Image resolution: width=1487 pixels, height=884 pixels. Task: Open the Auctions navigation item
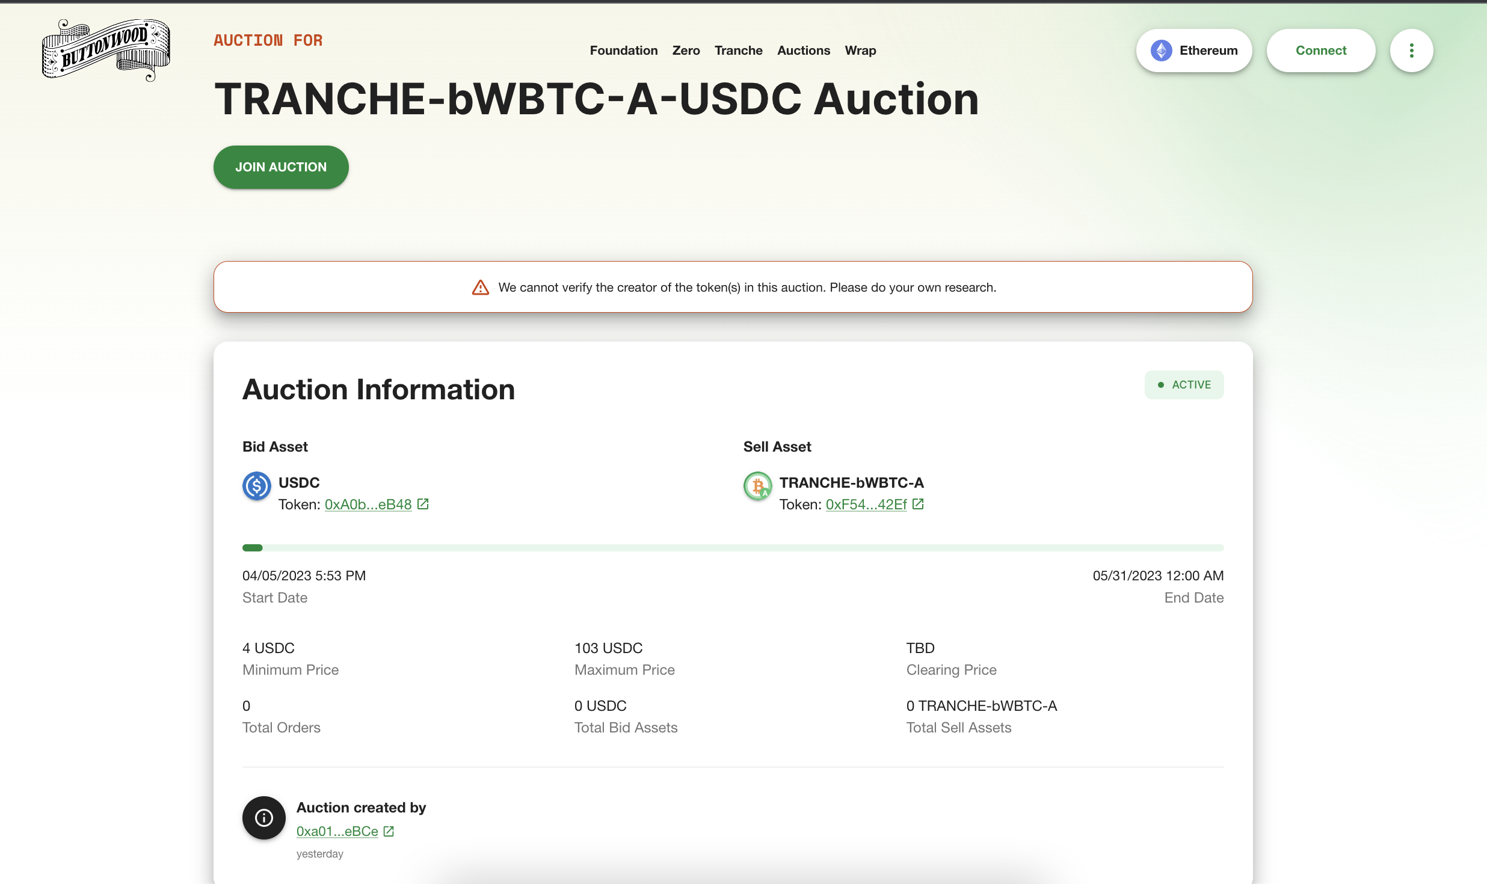pos(803,51)
